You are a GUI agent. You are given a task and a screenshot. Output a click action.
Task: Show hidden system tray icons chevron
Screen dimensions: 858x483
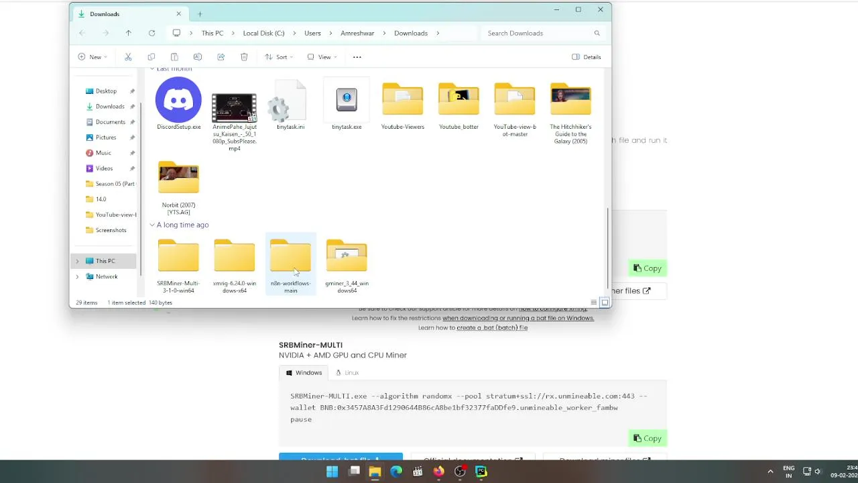770,472
